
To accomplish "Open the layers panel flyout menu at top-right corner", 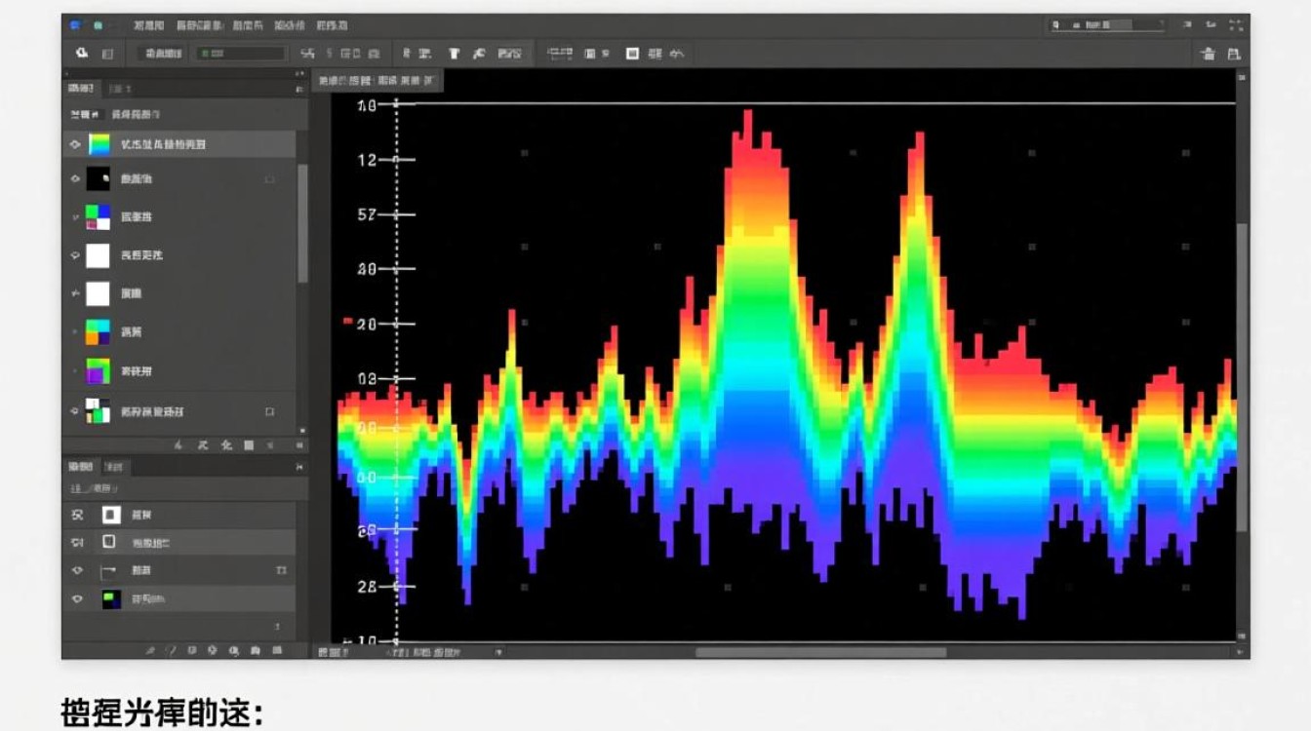I will pyautogui.click(x=298, y=89).
